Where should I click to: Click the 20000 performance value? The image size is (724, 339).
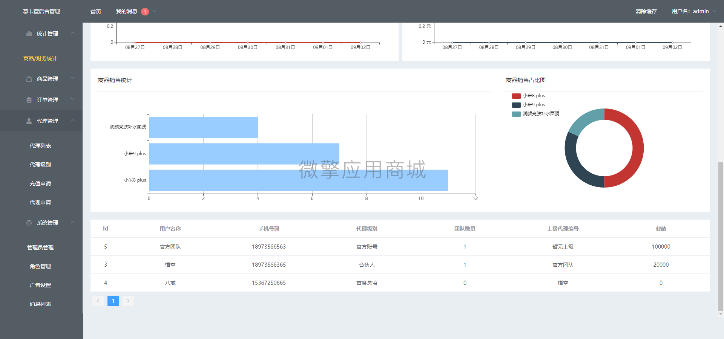coord(661,265)
